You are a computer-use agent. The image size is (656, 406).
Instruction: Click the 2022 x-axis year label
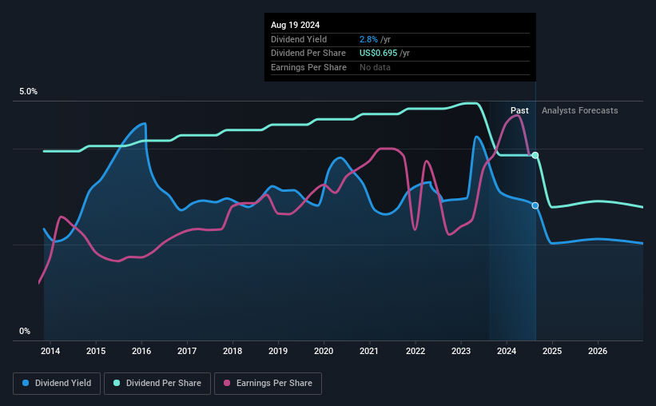click(x=415, y=351)
